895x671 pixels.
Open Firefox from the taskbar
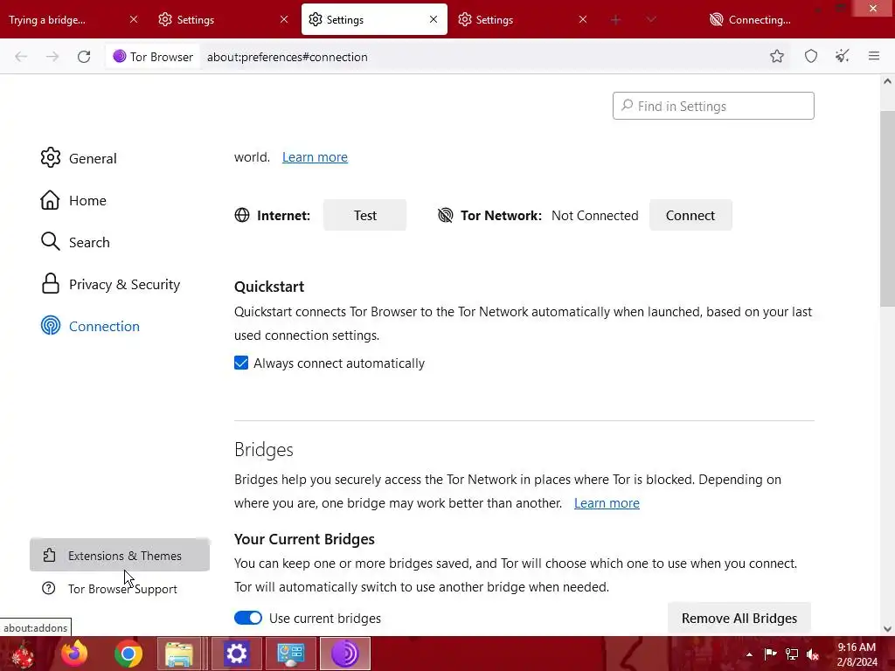tap(75, 654)
